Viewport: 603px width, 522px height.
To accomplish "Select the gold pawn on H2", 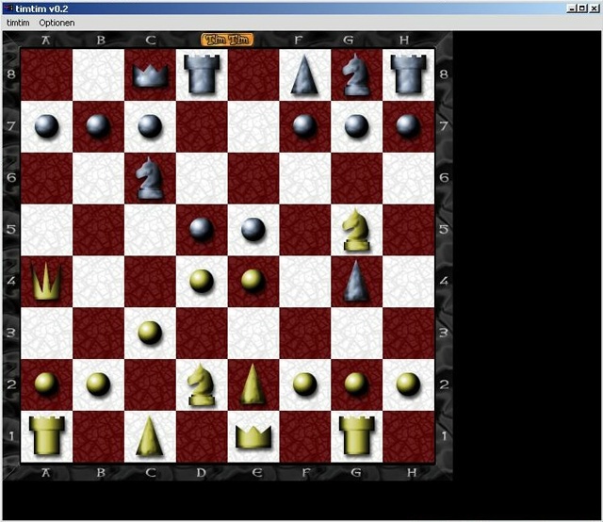I will pyautogui.click(x=408, y=384).
